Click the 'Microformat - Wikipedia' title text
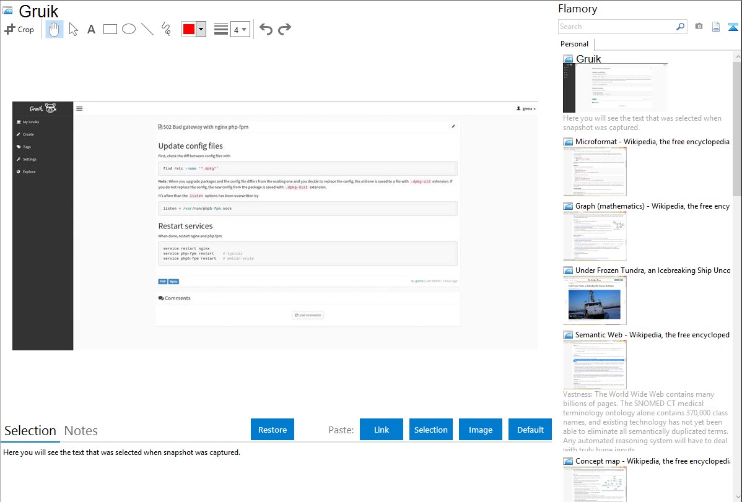 click(x=652, y=142)
